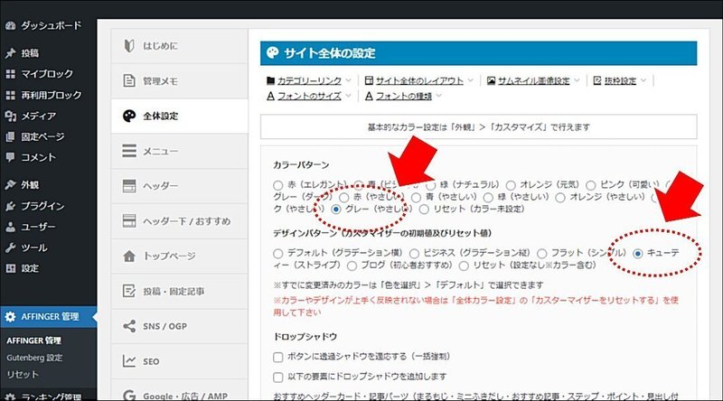Jump to フォントの種類 section link
The image size is (723, 401).
tap(403, 96)
